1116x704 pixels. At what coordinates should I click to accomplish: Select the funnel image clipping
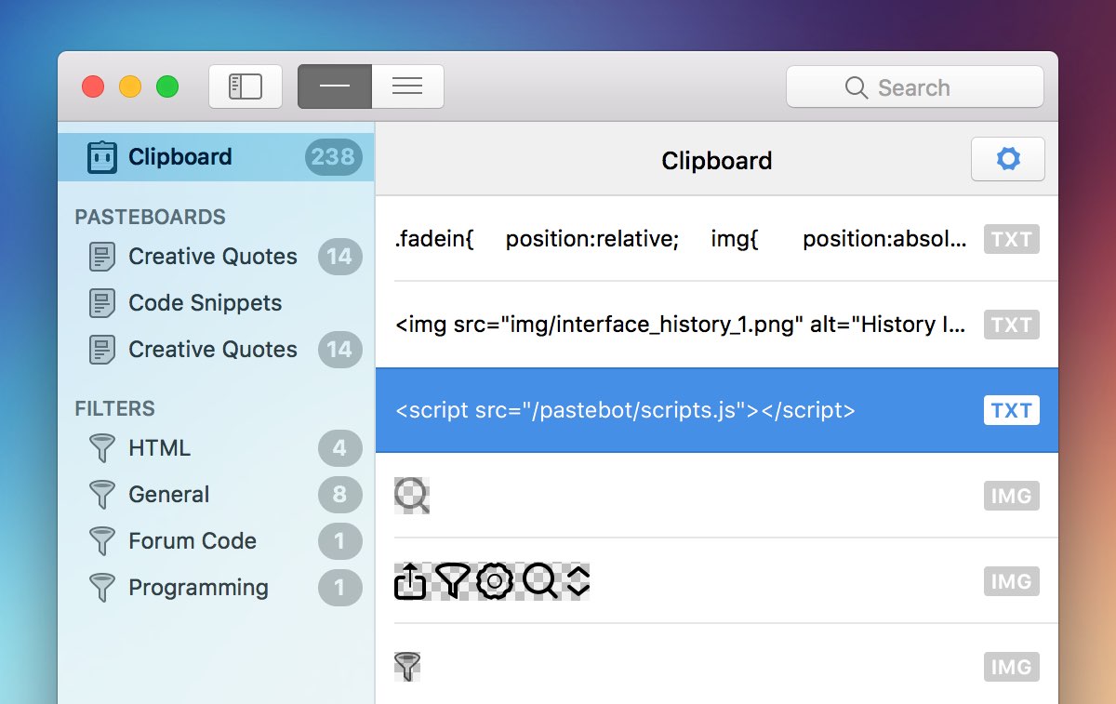click(407, 666)
